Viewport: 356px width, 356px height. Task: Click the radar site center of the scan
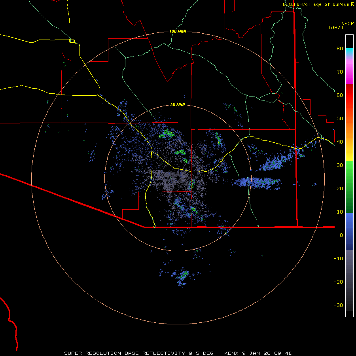point(178,178)
